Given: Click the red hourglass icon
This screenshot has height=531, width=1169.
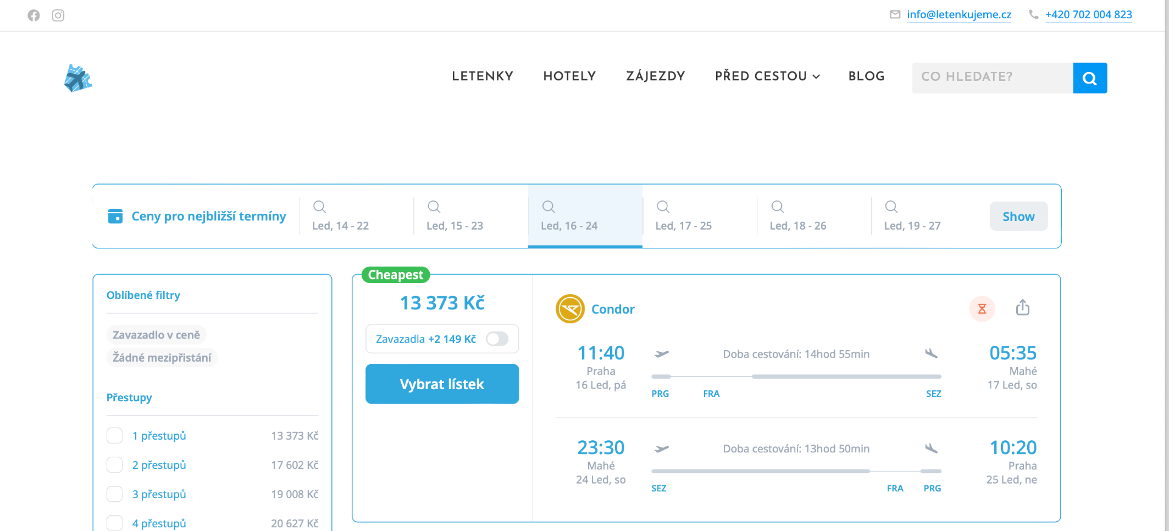Looking at the screenshot, I should pyautogui.click(x=981, y=309).
